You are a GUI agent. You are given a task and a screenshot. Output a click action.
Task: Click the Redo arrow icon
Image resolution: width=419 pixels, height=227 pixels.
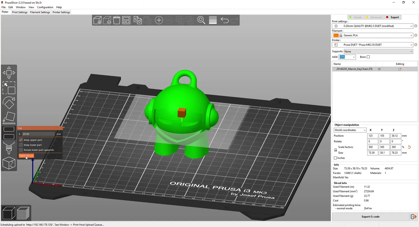[234, 20]
